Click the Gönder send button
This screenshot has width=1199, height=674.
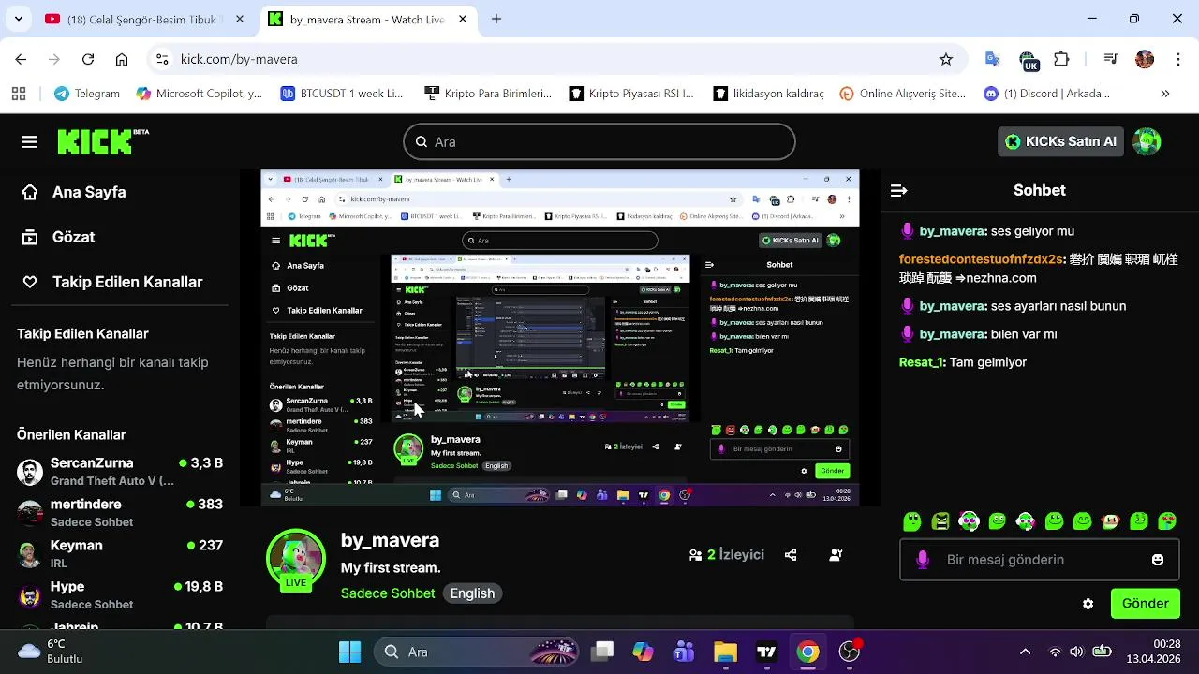point(1145,604)
